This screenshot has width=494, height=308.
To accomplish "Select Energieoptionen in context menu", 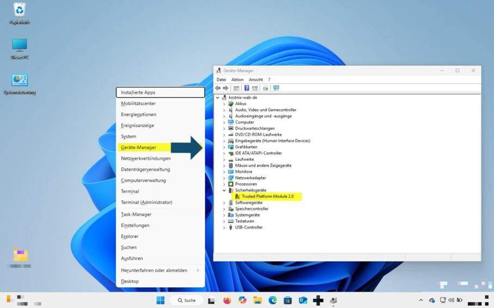I will [160, 115].
